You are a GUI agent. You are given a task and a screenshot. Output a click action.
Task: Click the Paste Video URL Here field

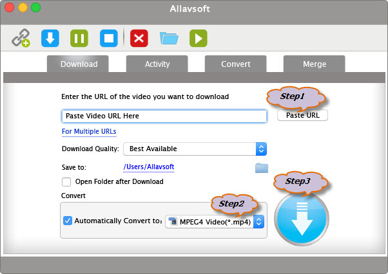pyautogui.click(x=164, y=116)
